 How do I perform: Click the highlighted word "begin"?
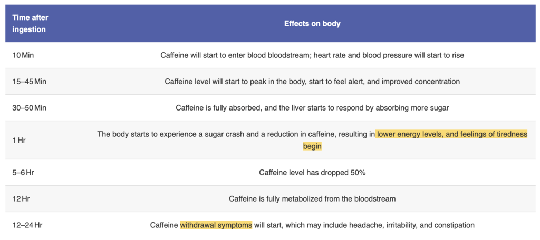(312, 146)
